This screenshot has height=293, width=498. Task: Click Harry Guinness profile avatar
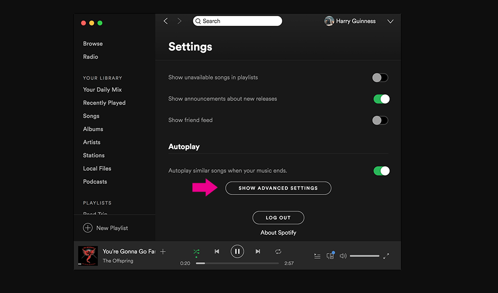click(329, 21)
